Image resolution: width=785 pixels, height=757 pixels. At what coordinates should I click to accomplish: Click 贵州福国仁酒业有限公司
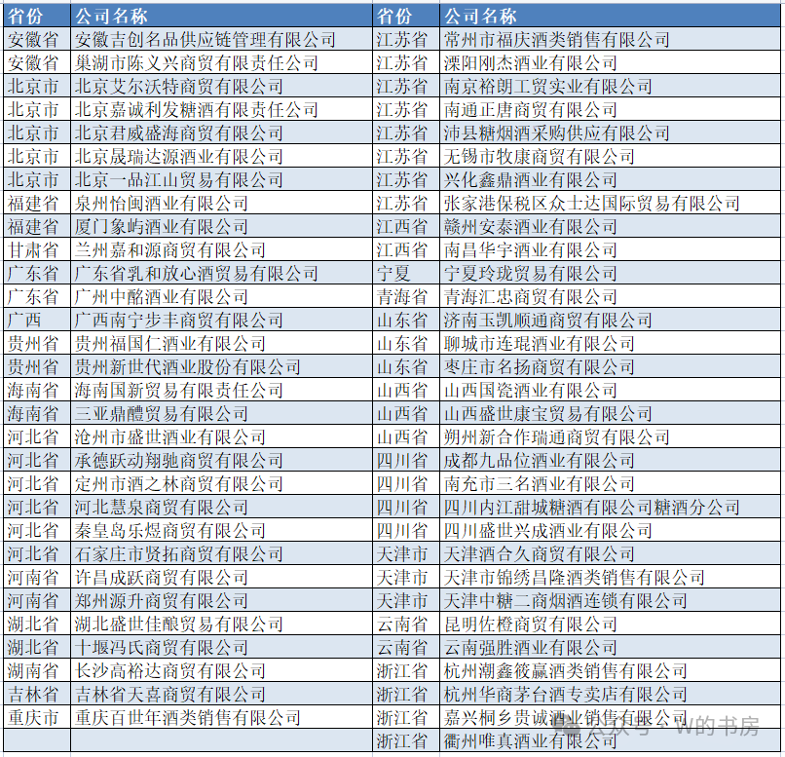tap(221, 343)
